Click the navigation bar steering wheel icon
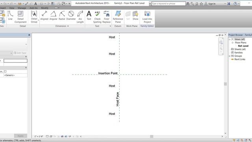The height and width of the screenshot is (142, 252). [221, 42]
